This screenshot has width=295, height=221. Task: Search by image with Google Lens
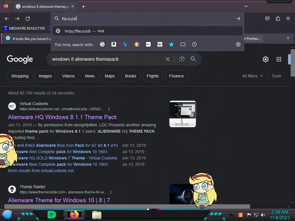(181, 59)
